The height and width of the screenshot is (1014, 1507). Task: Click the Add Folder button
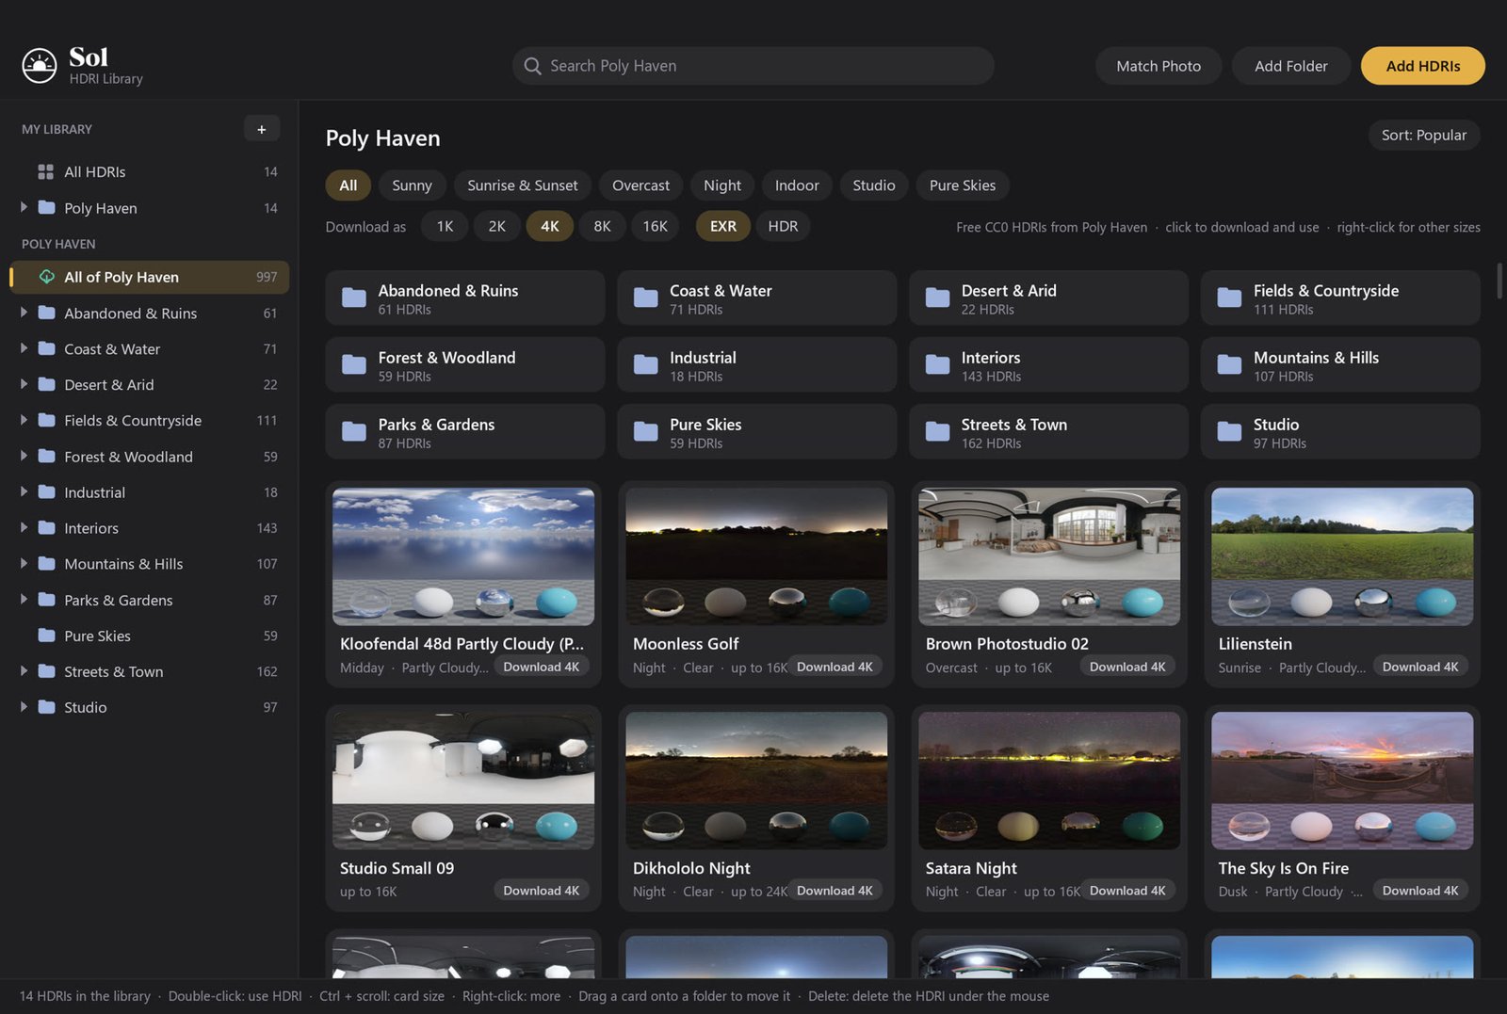[x=1291, y=66]
